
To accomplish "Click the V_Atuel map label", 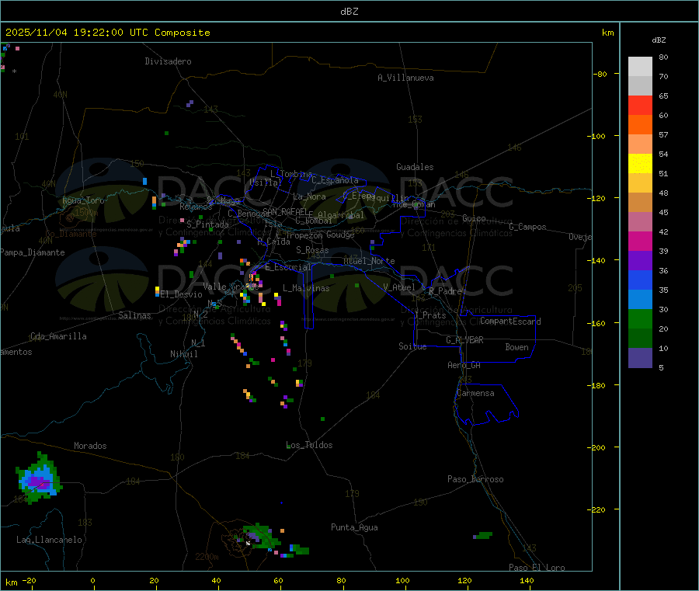I will point(399,287).
